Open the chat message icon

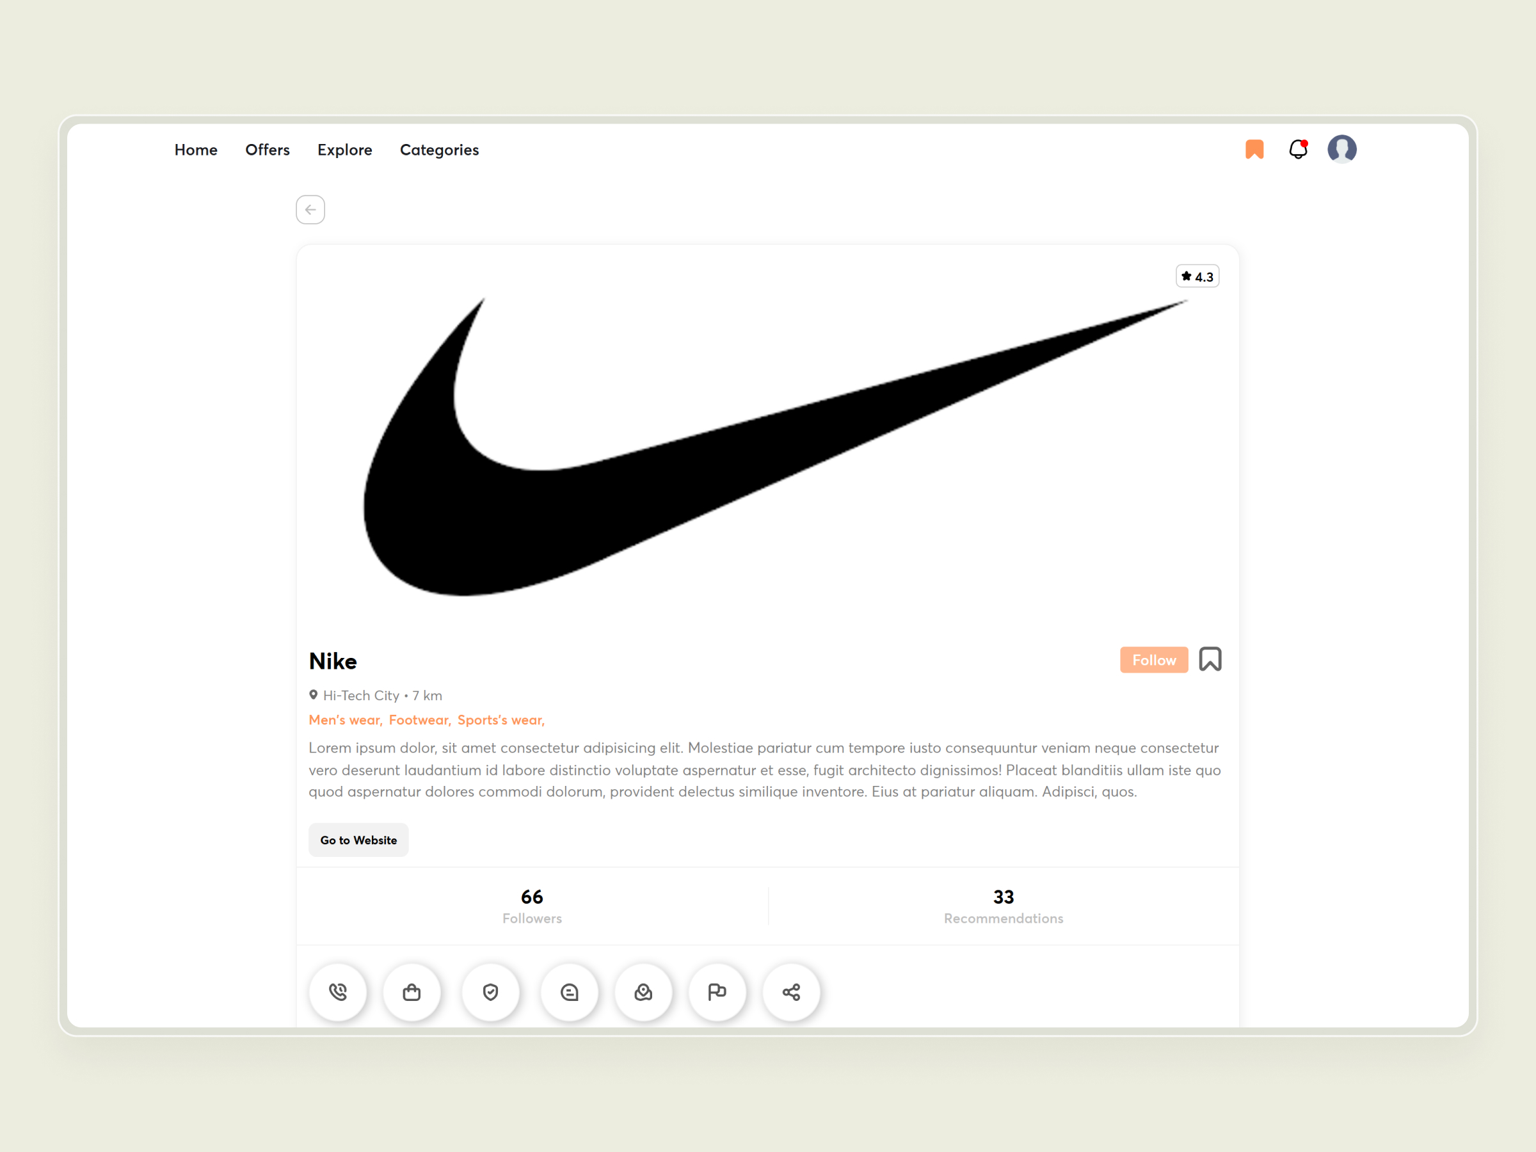pyautogui.click(x=570, y=992)
